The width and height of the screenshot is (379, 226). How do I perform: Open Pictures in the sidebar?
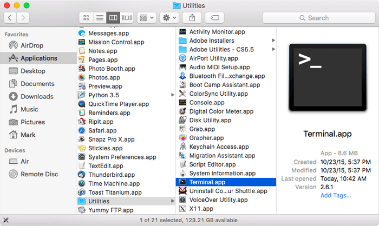(38, 122)
